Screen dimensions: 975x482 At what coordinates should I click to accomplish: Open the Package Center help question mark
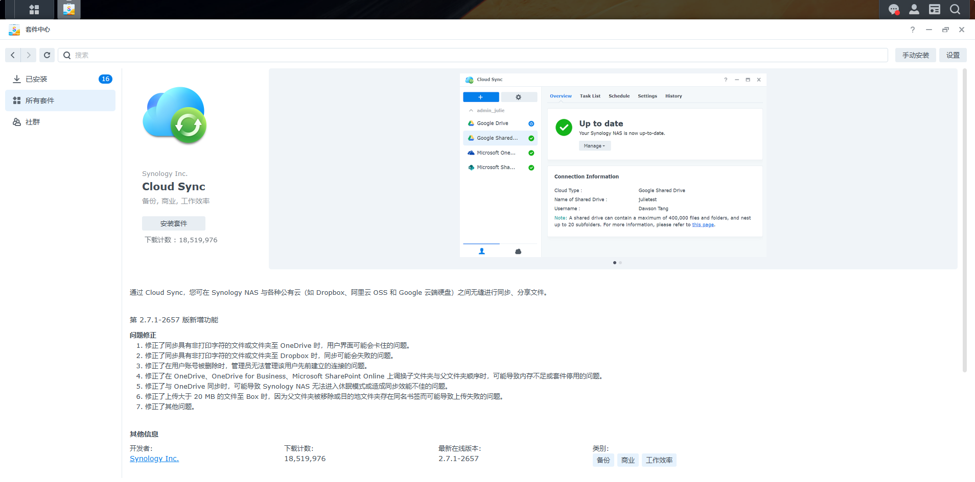(913, 30)
